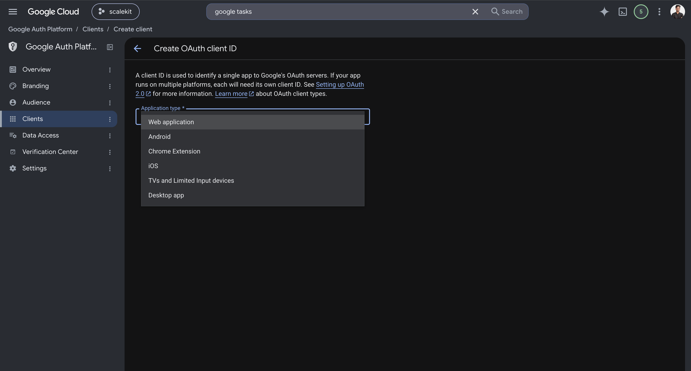This screenshot has height=371, width=691.
Task: Open more options for Overview
Action: (110, 70)
